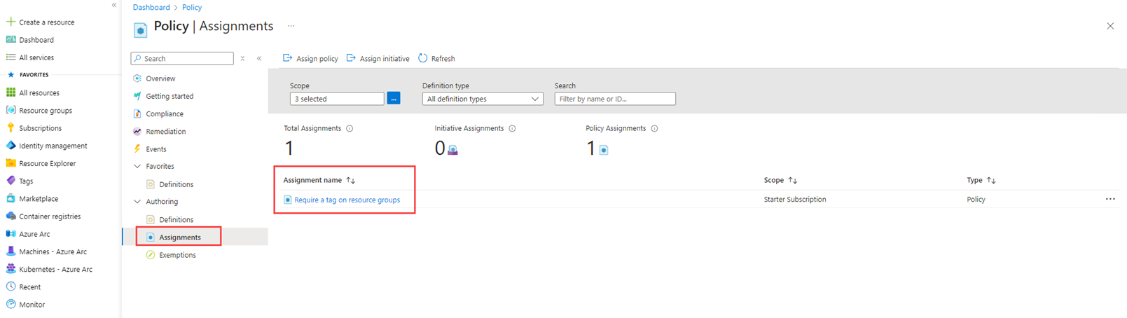This screenshot has height=318, width=1127.
Task: Collapse the Authoring section chevron
Action: pos(137,202)
